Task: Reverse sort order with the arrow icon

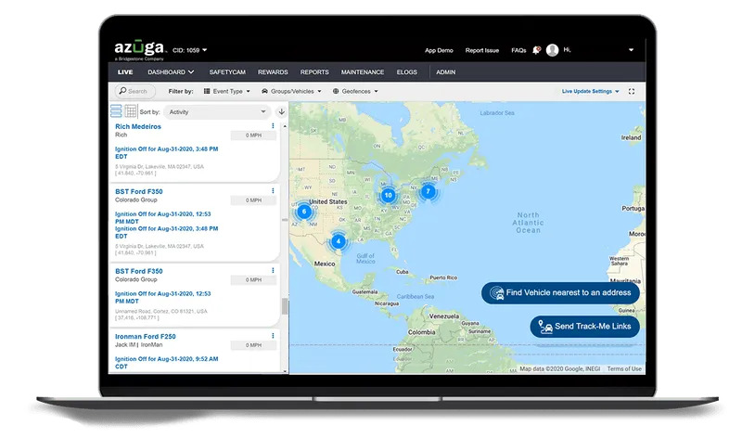Action: [x=281, y=111]
